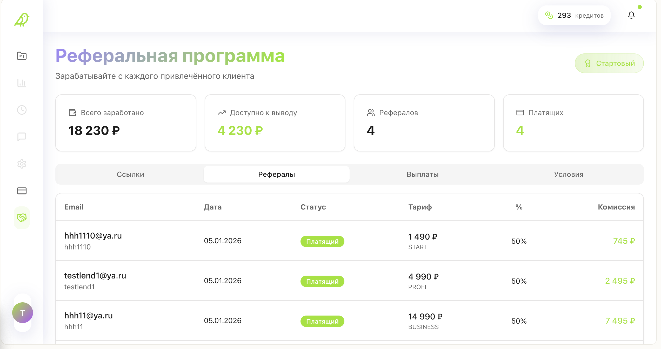Open the chat messages section

[x=22, y=137]
